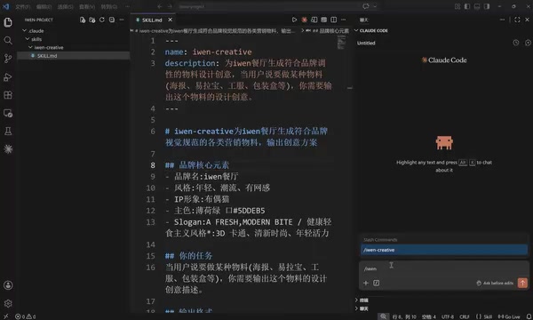Open the Source Control view
533x320 pixels.
point(8,59)
